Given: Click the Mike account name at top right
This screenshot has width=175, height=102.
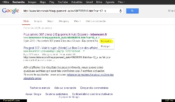Looking at the screenshot, I should [171, 11].
